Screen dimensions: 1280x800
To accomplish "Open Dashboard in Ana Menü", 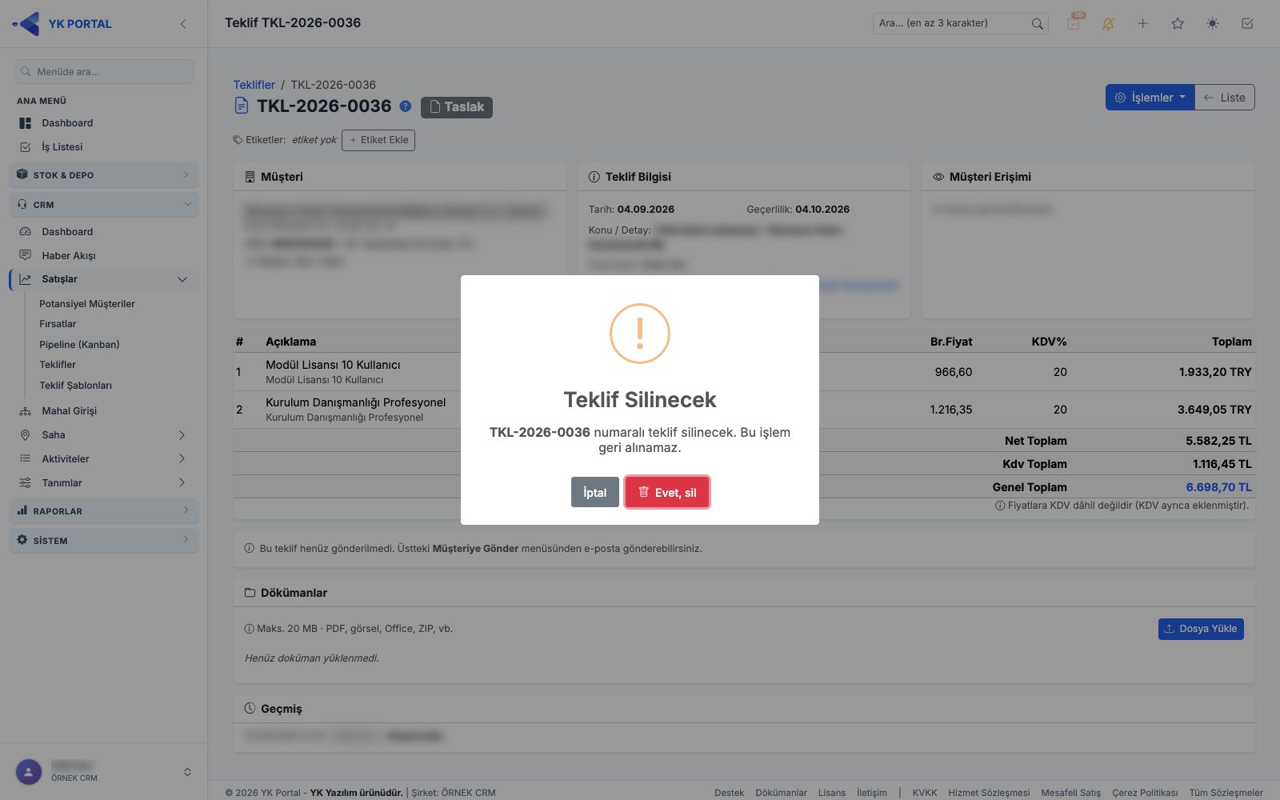I will tap(67, 123).
